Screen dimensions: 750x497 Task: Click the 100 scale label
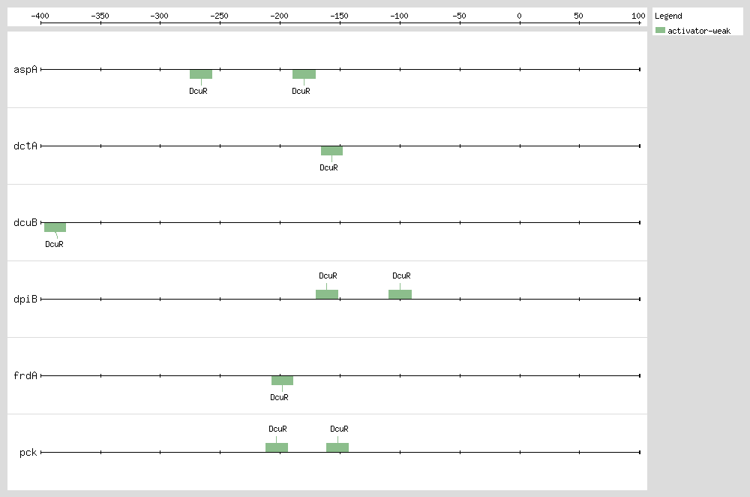click(x=638, y=16)
